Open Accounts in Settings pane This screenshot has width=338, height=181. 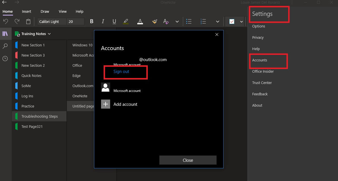pos(260,60)
